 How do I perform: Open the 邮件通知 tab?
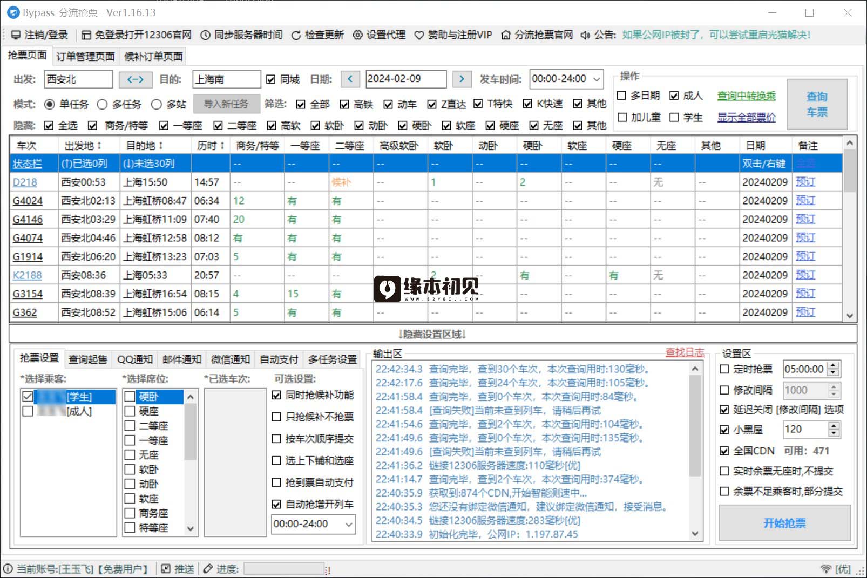(182, 359)
